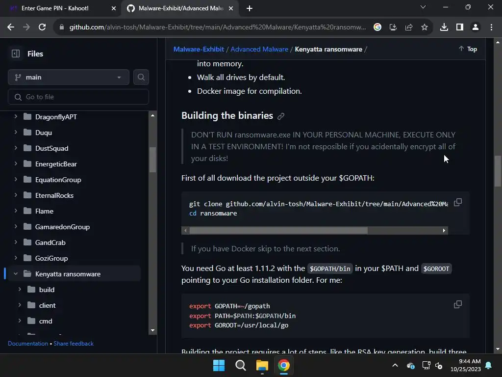Open Chrome downloads
The height and width of the screenshot is (377, 502).
point(444,27)
